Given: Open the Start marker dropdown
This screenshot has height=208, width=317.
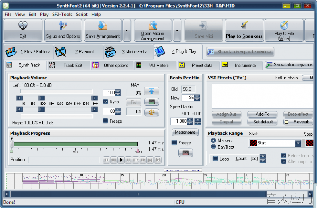Looking at the screenshot, I should (x=298, y=143).
